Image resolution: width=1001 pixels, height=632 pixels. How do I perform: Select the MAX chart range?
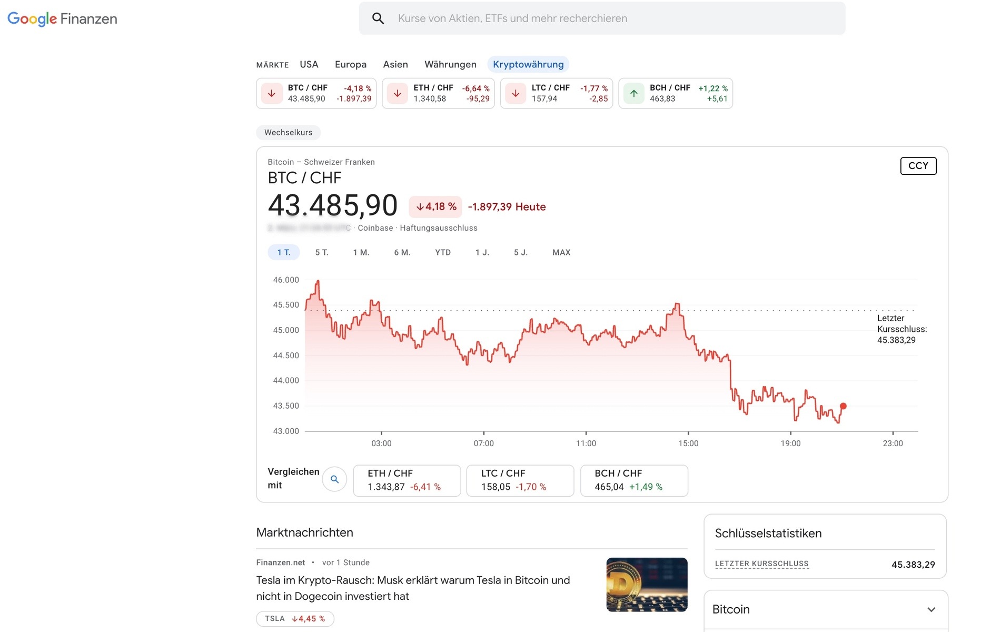pyautogui.click(x=561, y=252)
